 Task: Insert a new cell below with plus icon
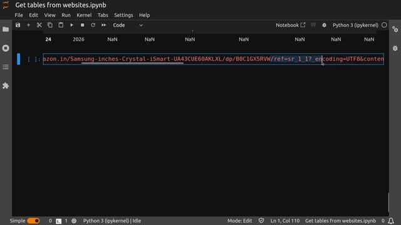coord(28,25)
